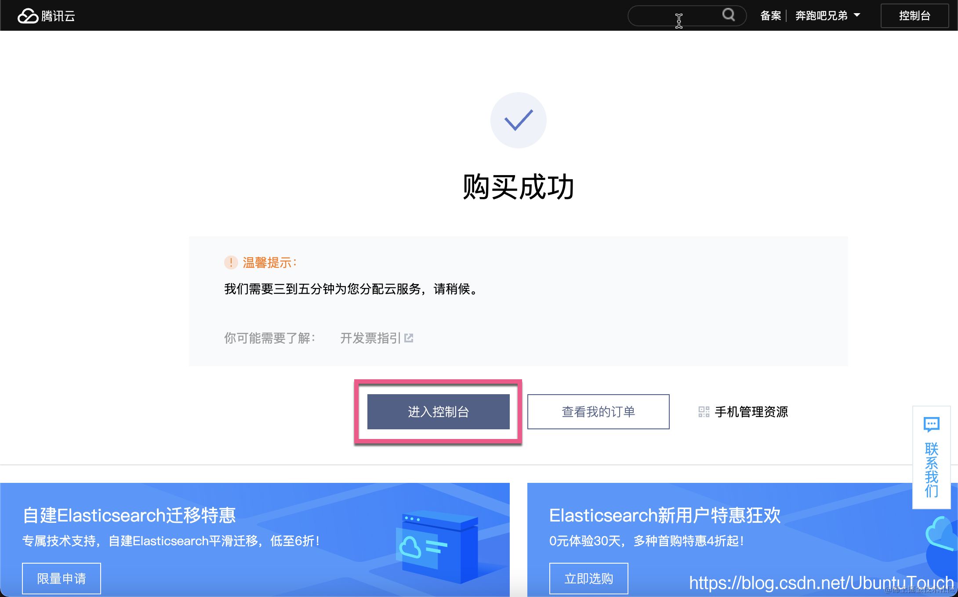
Task: Click the 查看我的订单 button
Action: tap(598, 412)
